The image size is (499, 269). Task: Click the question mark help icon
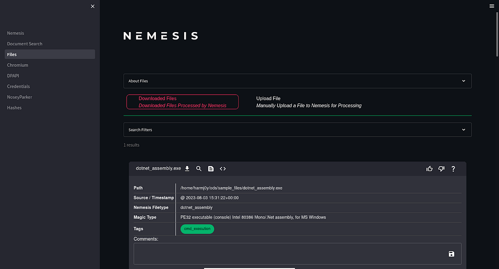(x=453, y=169)
